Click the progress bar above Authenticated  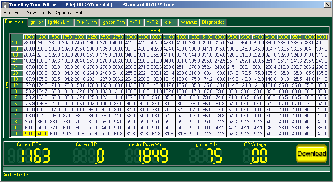point(166,169)
